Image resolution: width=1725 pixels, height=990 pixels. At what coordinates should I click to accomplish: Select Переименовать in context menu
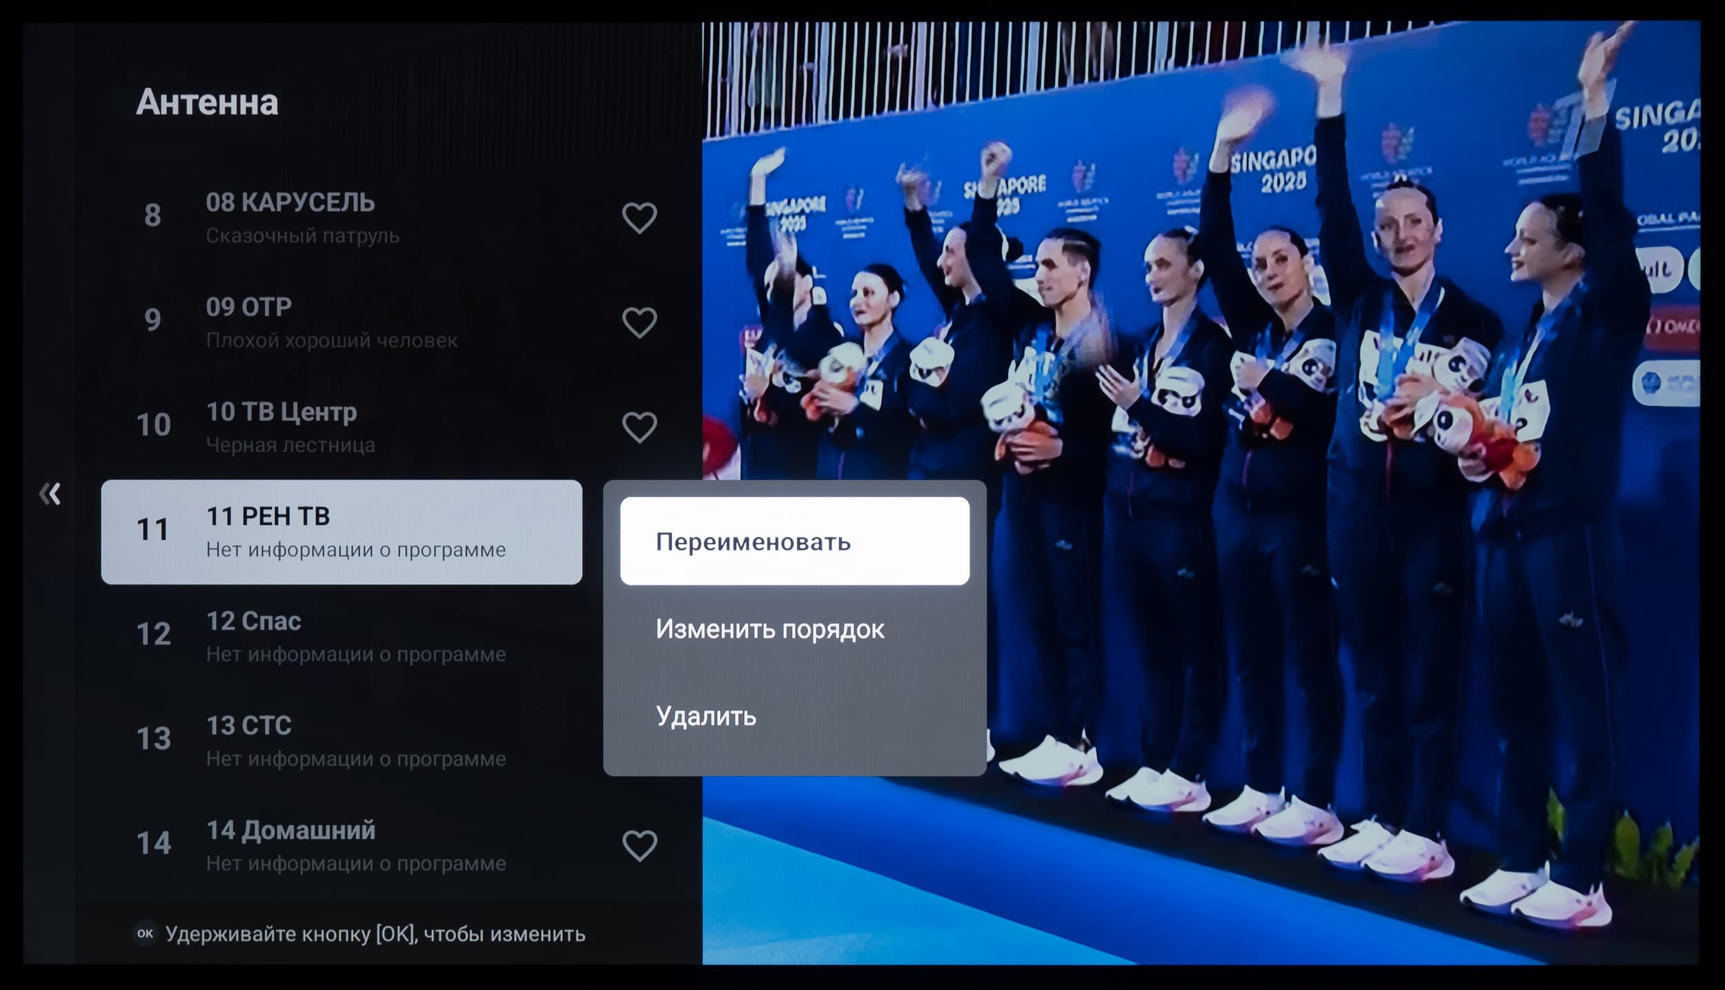point(794,542)
